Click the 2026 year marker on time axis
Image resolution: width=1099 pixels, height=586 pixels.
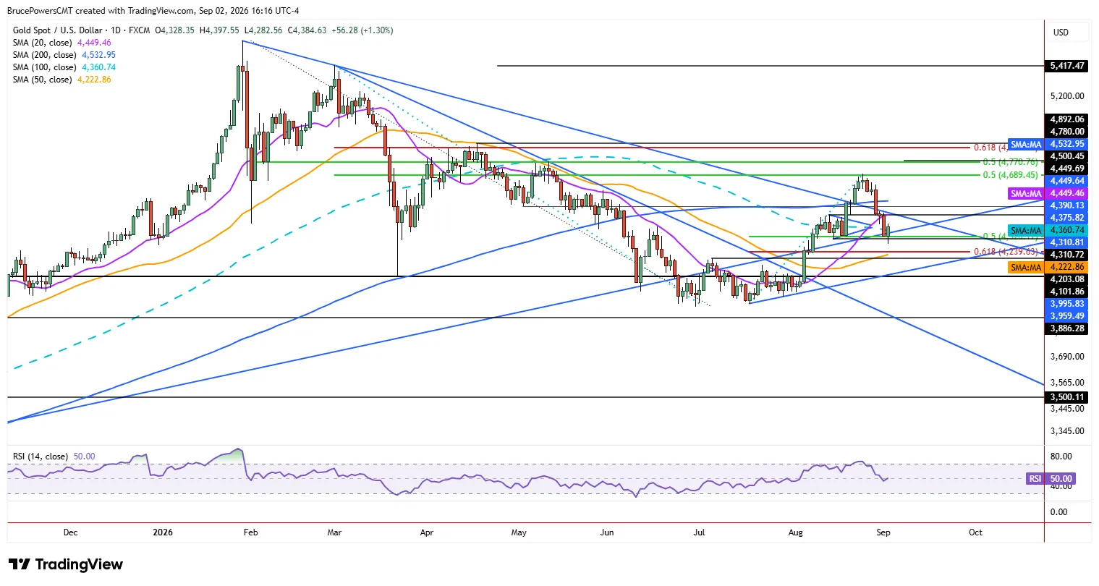pyautogui.click(x=164, y=532)
